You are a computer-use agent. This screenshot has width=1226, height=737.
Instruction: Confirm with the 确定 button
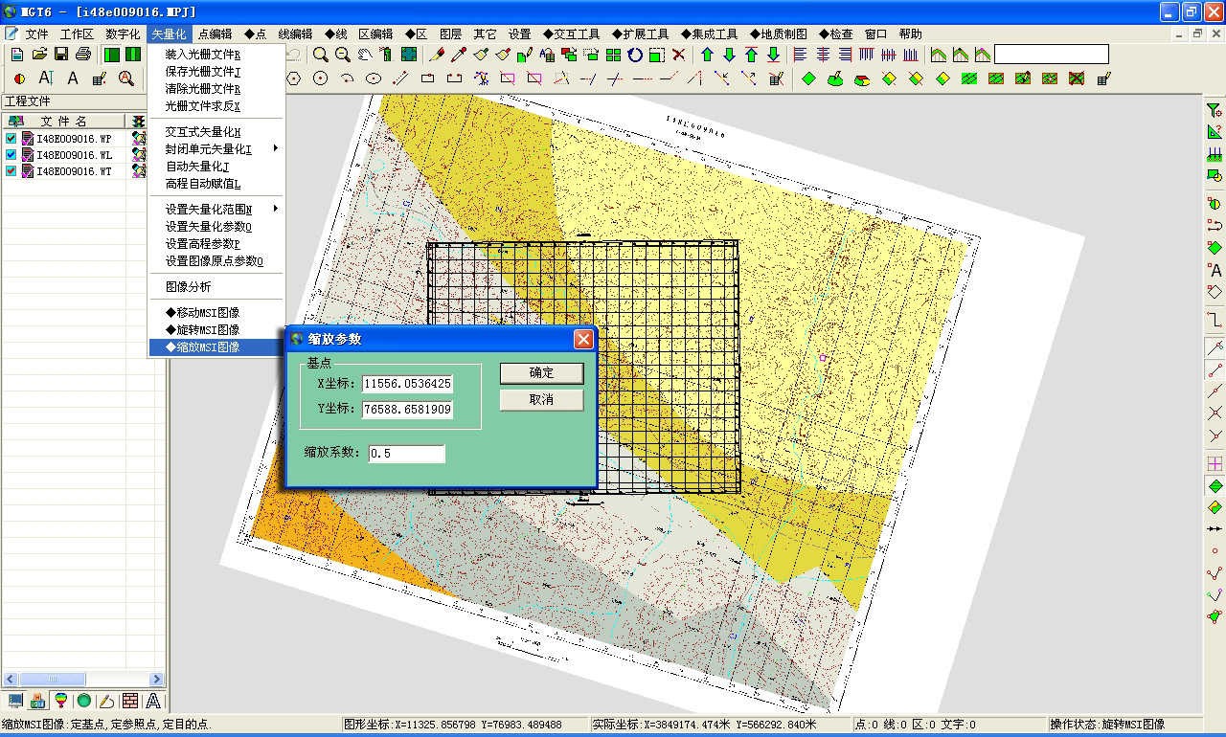tap(541, 372)
